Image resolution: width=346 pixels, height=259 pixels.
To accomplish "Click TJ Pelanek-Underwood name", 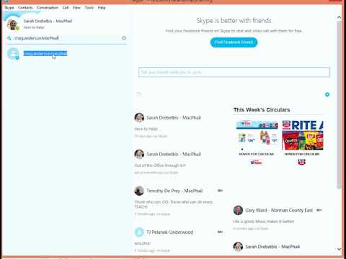I will point(170,232).
